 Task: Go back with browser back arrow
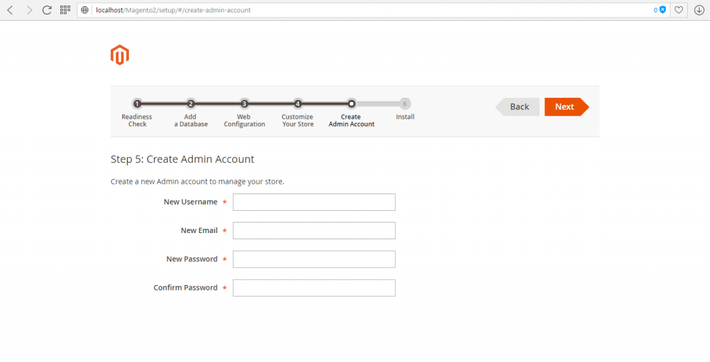tap(10, 10)
